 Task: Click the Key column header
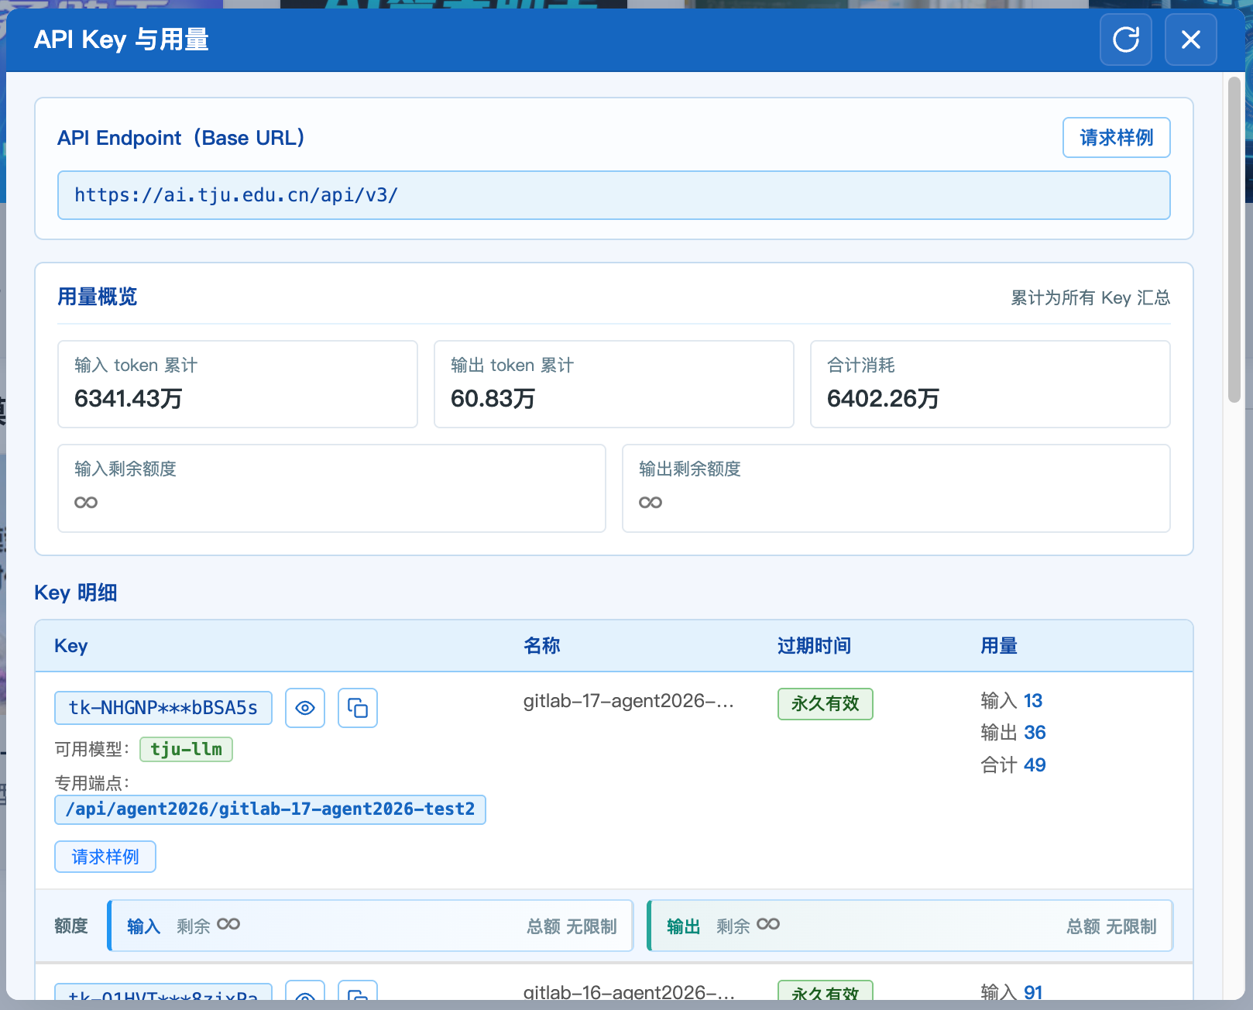click(x=71, y=646)
